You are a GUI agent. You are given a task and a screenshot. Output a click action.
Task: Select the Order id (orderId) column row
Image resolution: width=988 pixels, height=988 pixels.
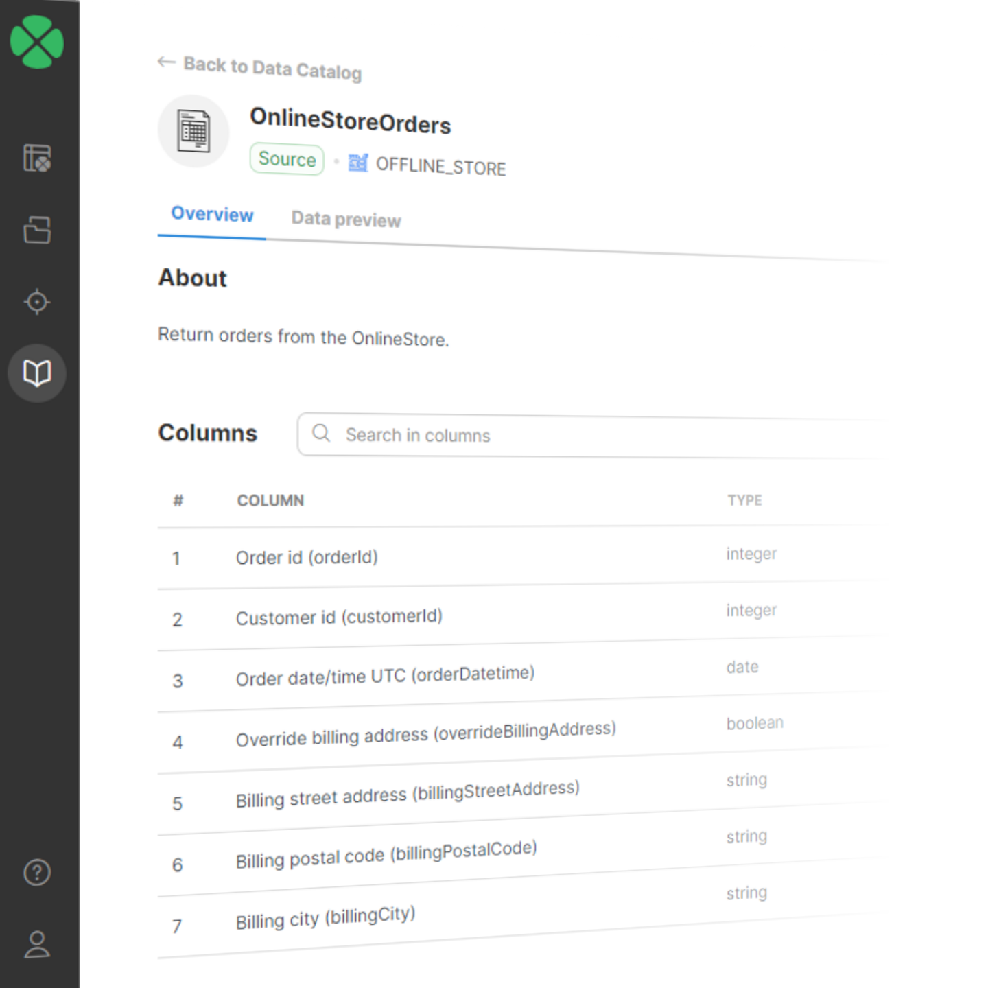(307, 557)
